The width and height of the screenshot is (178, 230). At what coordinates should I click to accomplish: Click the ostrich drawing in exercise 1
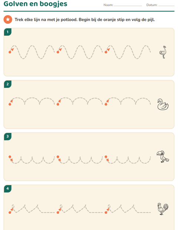[x=163, y=52]
